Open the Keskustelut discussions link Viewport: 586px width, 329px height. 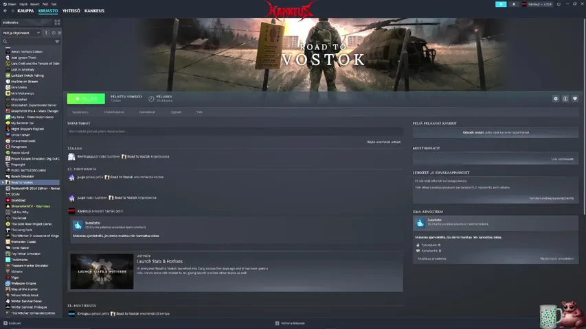147,112
